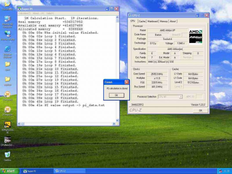Select the PCMark04 desktop shortcut

click(8, 111)
